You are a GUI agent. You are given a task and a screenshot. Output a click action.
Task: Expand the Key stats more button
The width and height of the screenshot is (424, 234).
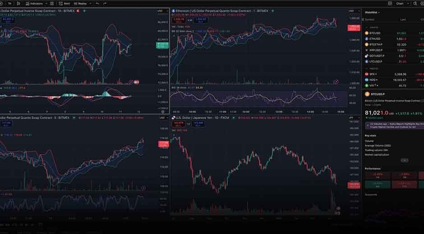point(405,160)
